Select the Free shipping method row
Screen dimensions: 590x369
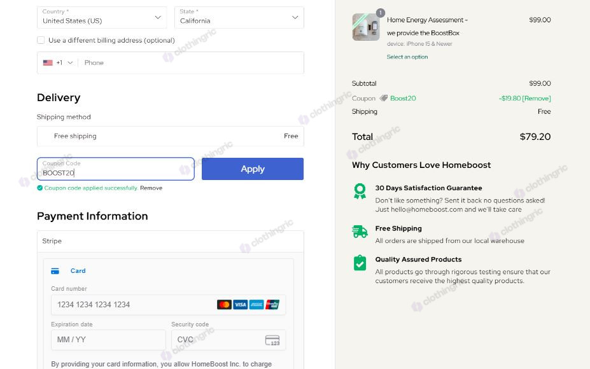(x=171, y=136)
